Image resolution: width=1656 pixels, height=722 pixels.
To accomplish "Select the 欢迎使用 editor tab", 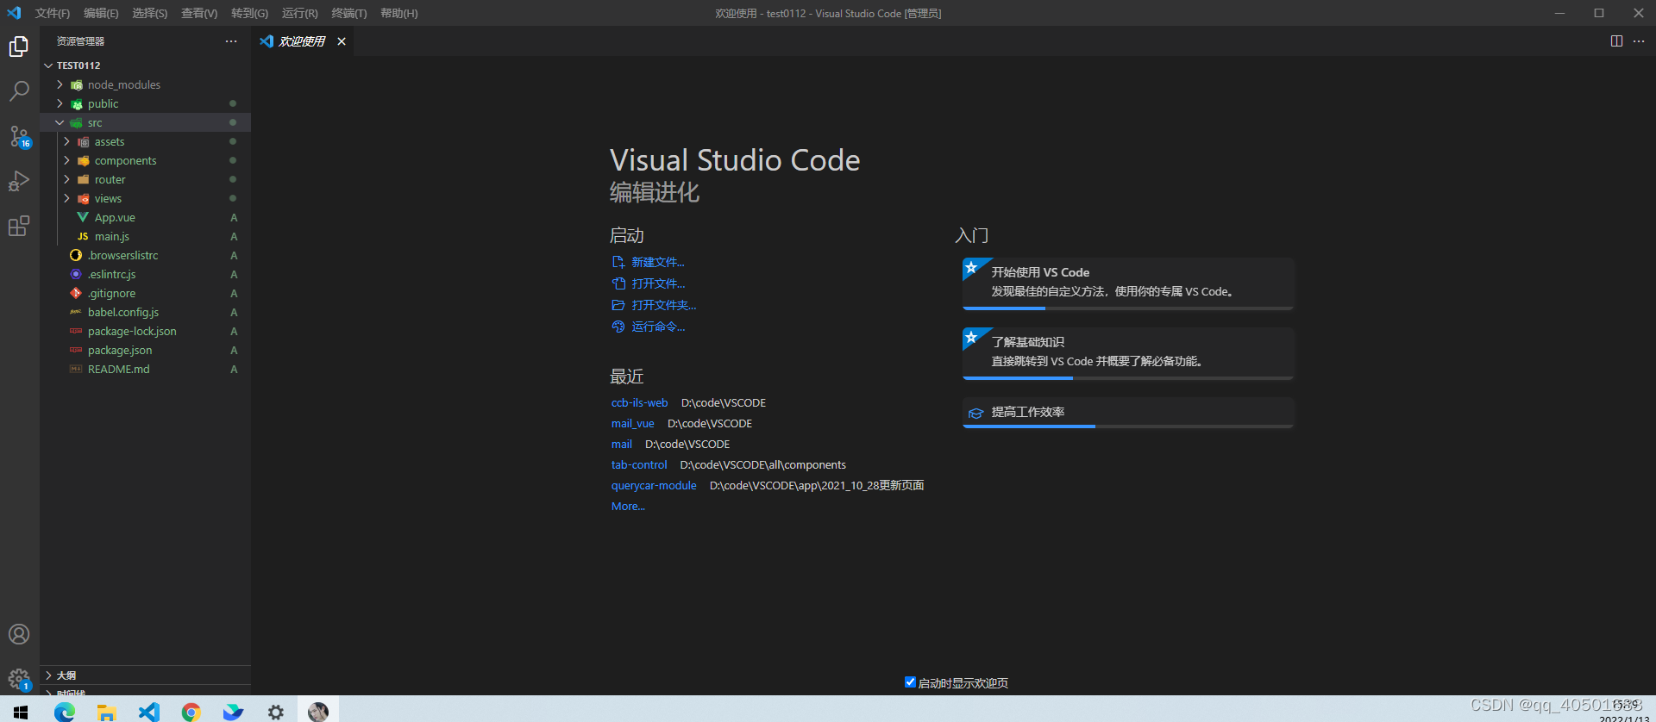I will click(302, 41).
